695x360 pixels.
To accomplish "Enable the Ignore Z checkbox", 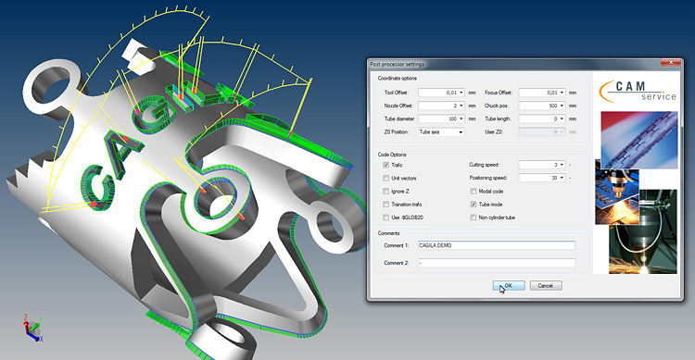I will [385, 192].
